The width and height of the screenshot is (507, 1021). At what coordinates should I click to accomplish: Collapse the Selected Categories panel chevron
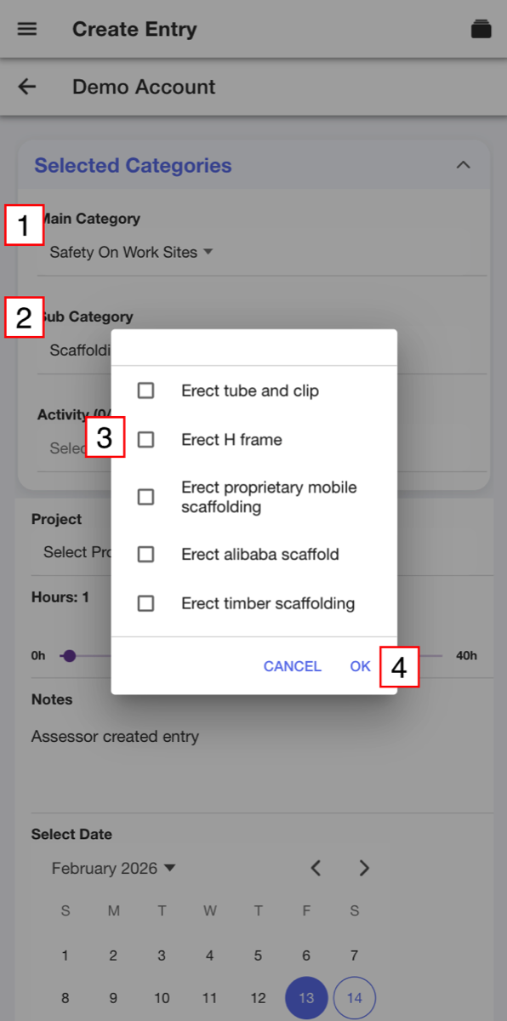tap(463, 165)
